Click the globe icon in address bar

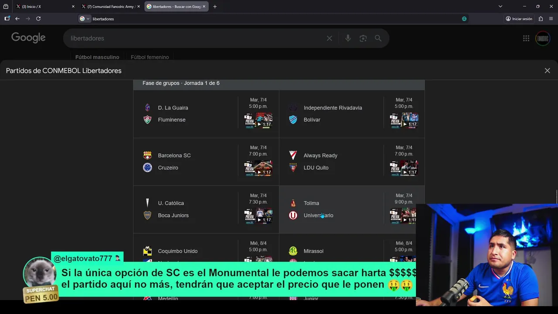pos(464,19)
